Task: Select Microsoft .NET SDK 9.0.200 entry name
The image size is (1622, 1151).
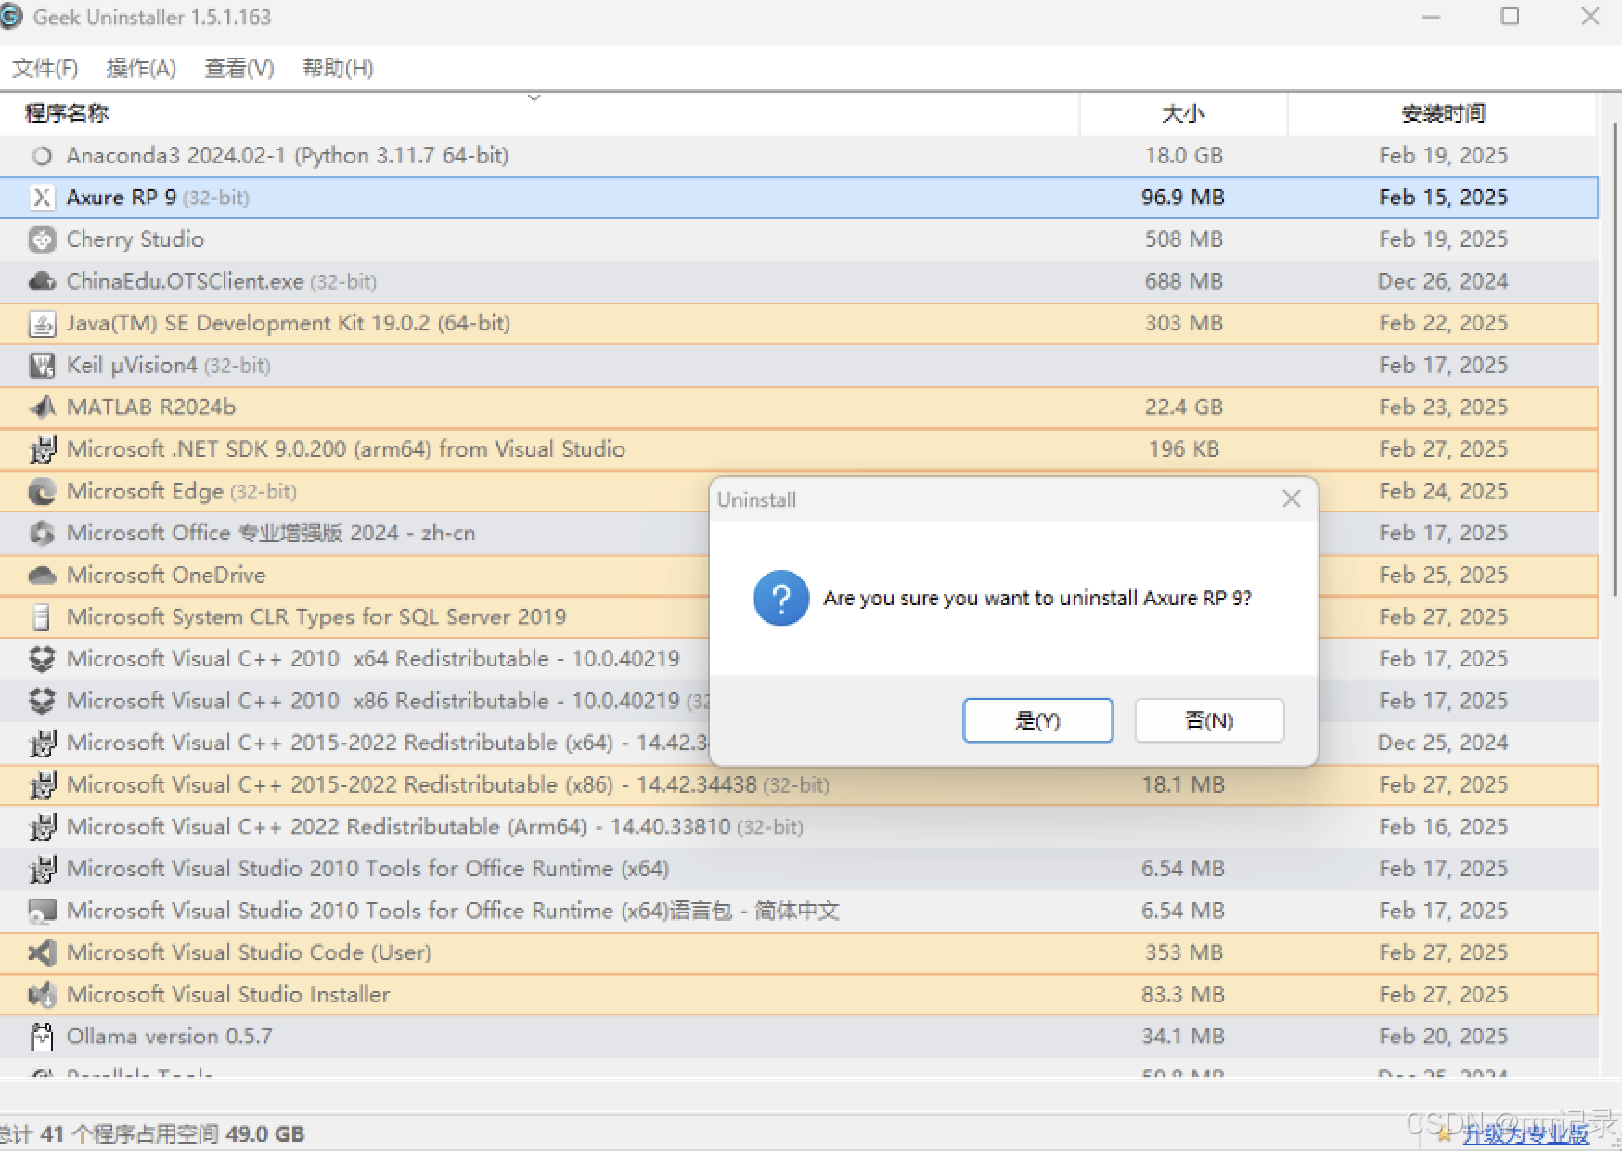Action: point(346,449)
